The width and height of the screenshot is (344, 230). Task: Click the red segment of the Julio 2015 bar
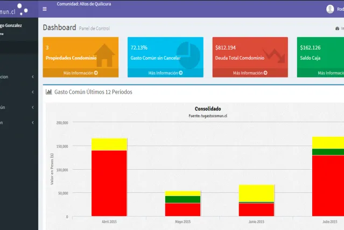328,186
